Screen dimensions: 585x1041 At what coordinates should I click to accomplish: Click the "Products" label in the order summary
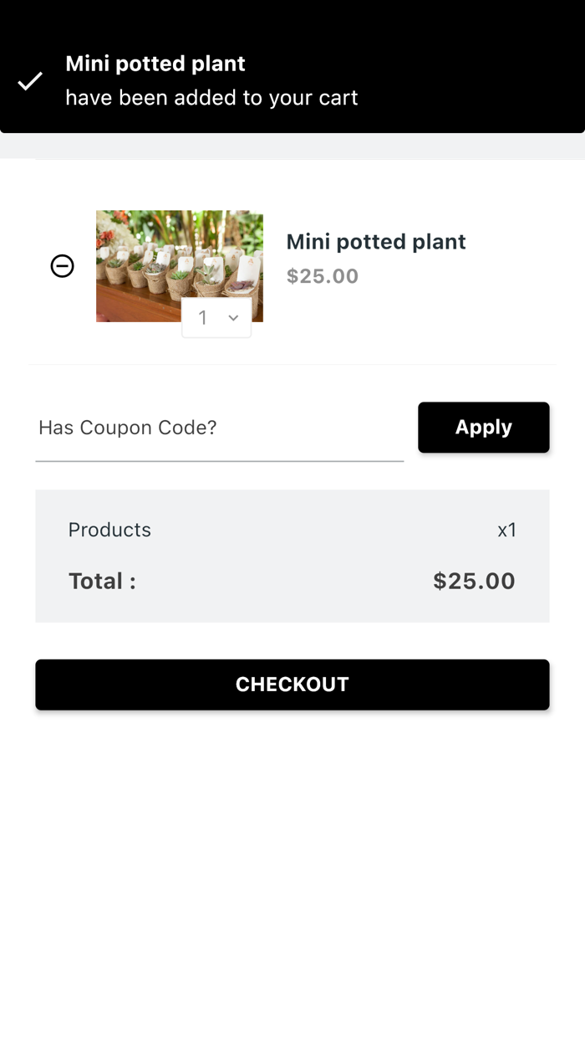[x=109, y=530]
